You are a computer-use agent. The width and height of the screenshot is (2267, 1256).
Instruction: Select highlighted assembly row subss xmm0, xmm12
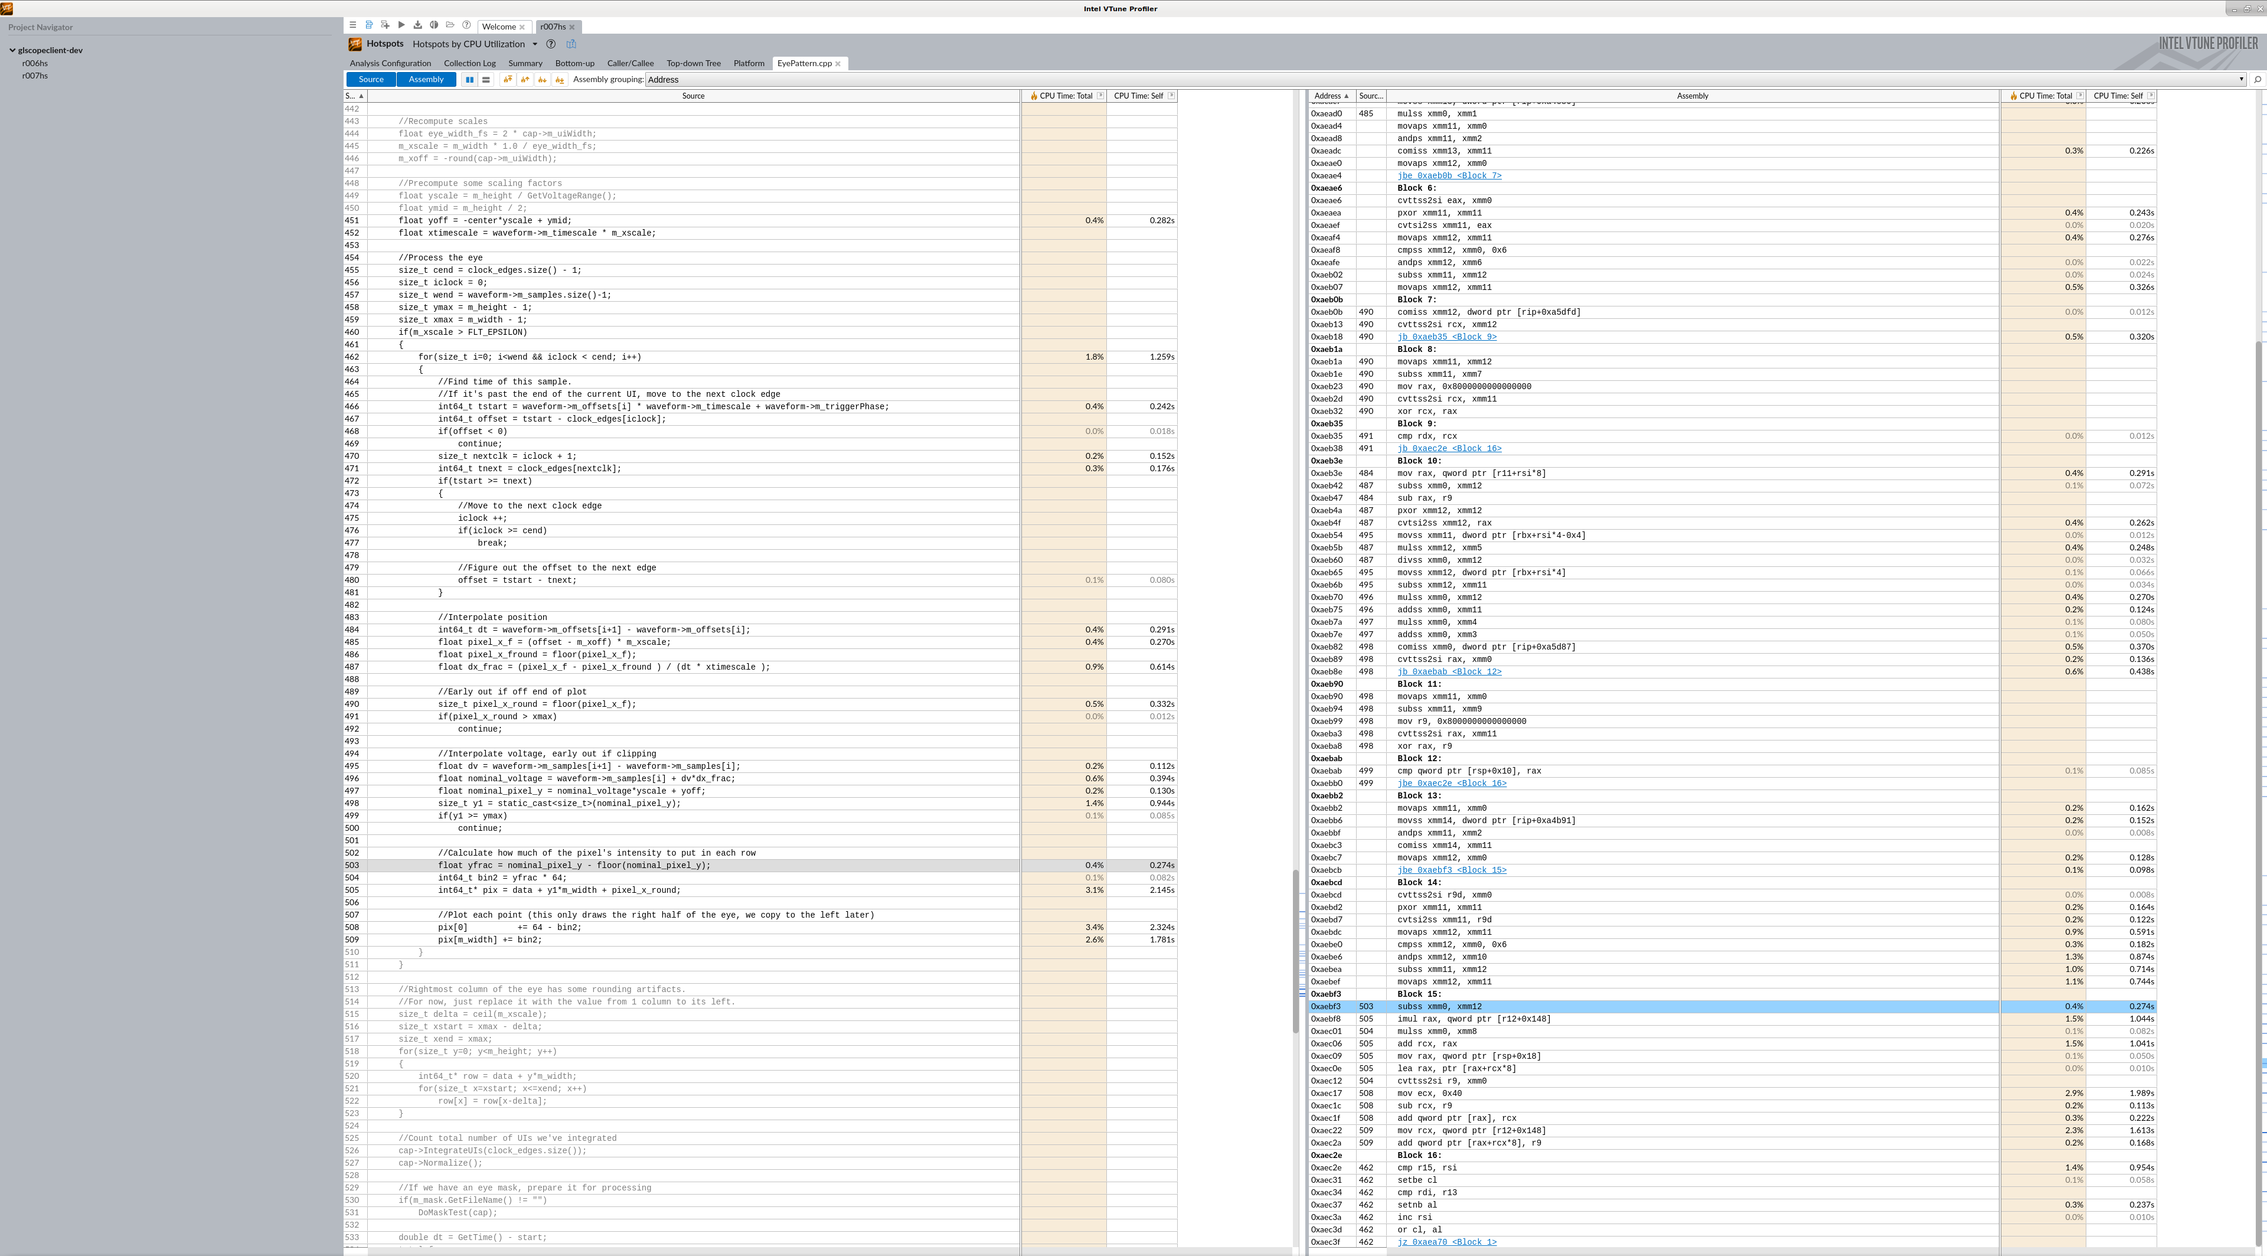1732,1007
